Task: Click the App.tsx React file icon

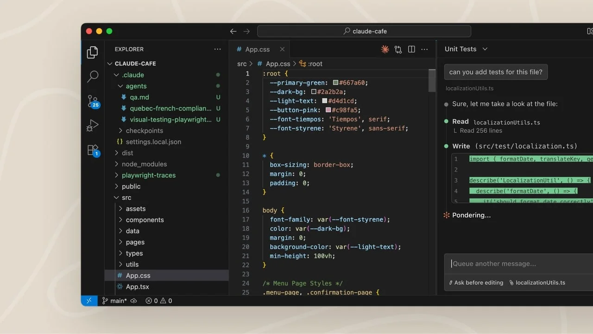Action: pyautogui.click(x=120, y=287)
